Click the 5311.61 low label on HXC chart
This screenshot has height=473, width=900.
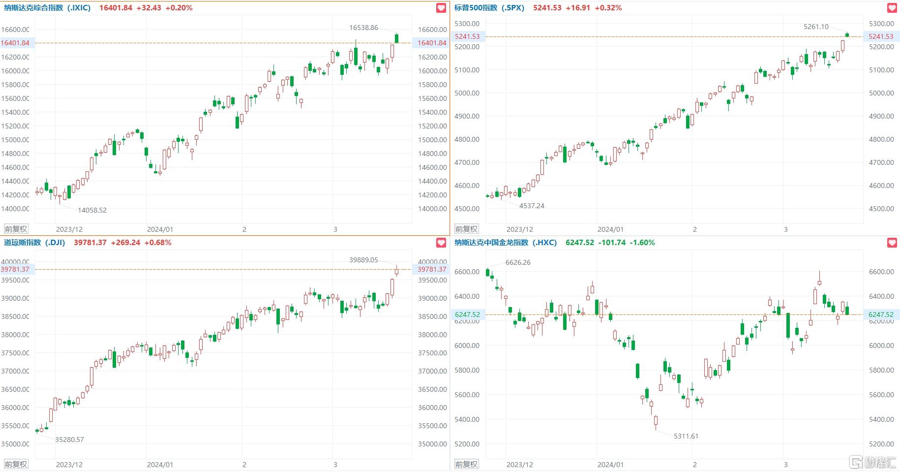pyautogui.click(x=686, y=436)
